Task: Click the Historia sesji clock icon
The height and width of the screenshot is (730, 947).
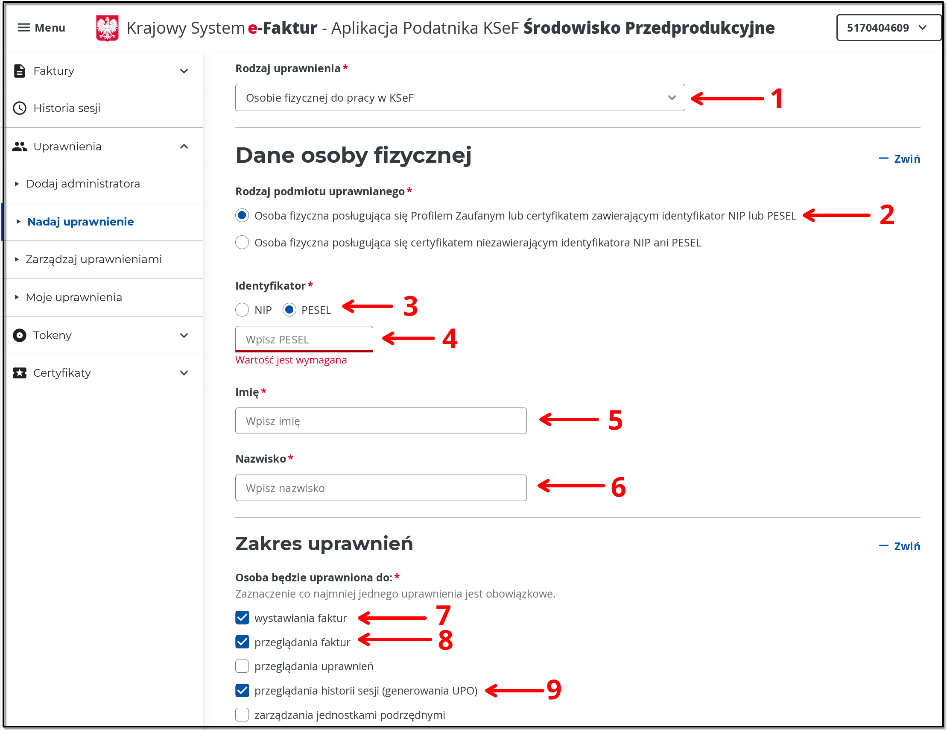Action: pos(20,108)
